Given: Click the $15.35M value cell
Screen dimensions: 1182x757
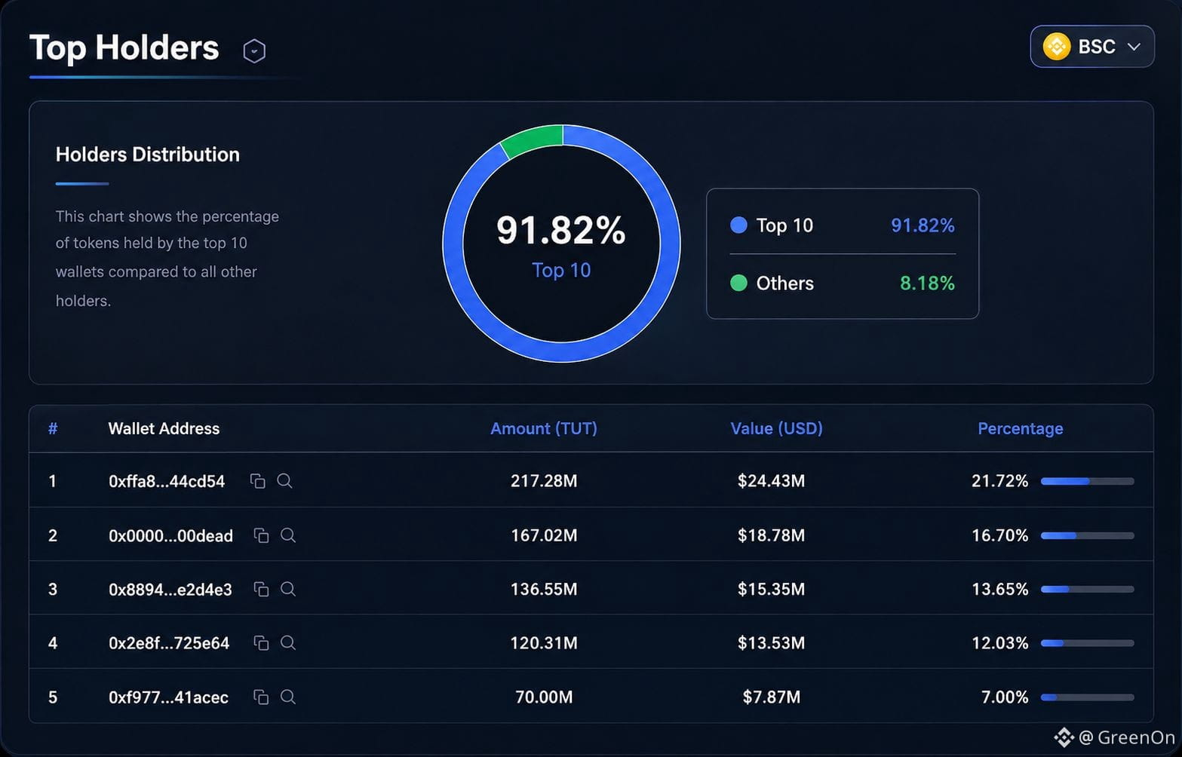Looking at the screenshot, I should (x=771, y=589).
